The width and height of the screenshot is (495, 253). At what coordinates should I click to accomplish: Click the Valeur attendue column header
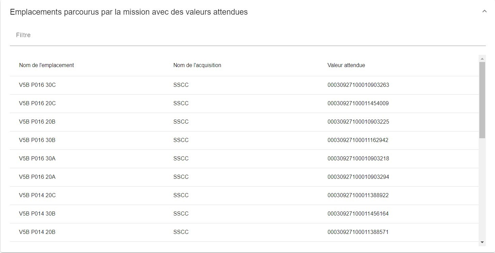pos(346,65)
